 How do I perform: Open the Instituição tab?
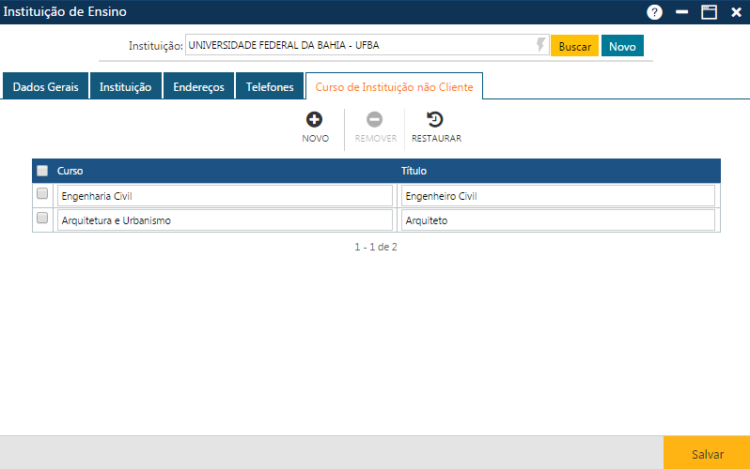[126, 86]
